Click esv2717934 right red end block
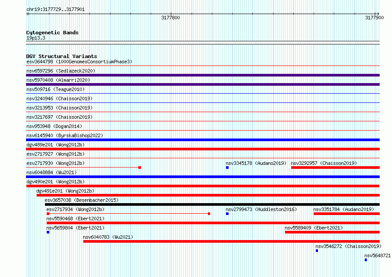The height and width of the screenshot is (277, 392). pyautogui.click(x=209, y=214)
